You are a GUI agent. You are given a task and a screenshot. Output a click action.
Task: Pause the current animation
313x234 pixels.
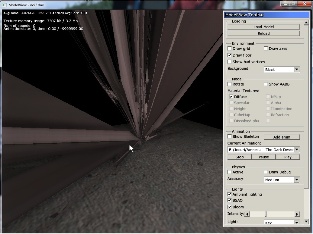pyautogui.click(x=263, y=157)
